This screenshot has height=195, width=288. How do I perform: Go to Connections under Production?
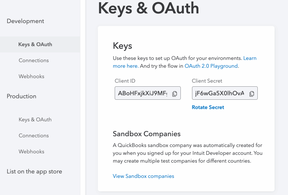[x=34, y=135]
